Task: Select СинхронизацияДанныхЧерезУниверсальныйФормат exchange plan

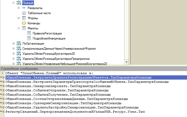Action: click(x=59, y=49)
